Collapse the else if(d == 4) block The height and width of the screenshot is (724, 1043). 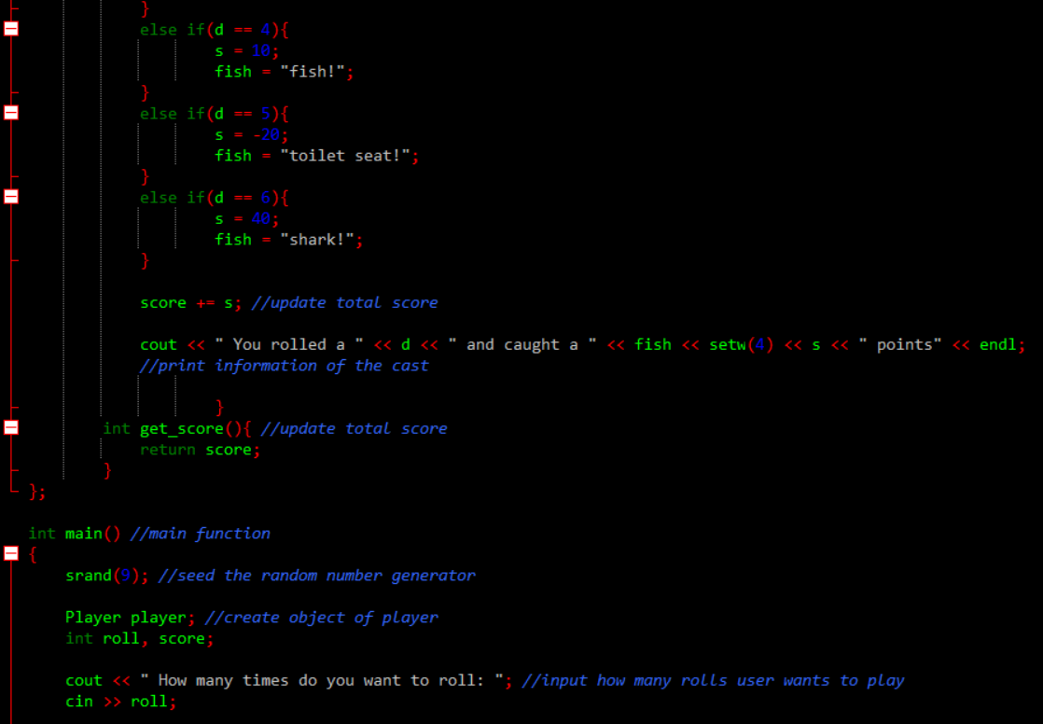(x=10, y=28)
